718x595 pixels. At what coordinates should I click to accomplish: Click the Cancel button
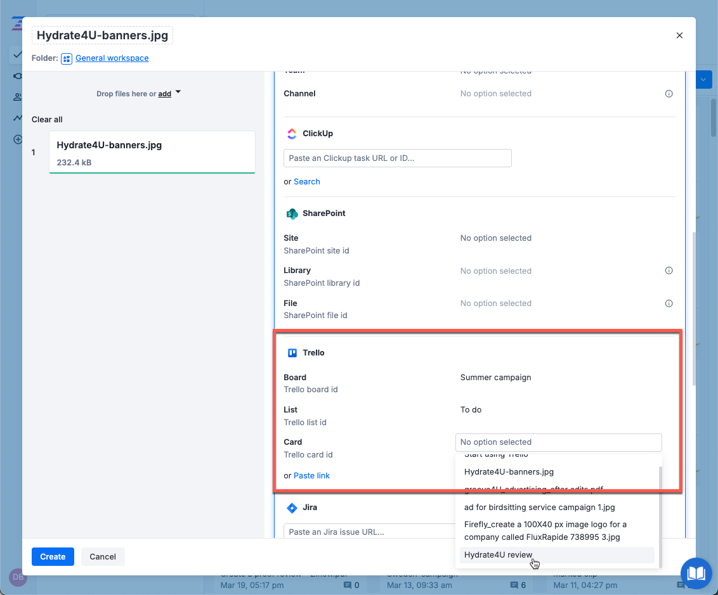[103, 556]
